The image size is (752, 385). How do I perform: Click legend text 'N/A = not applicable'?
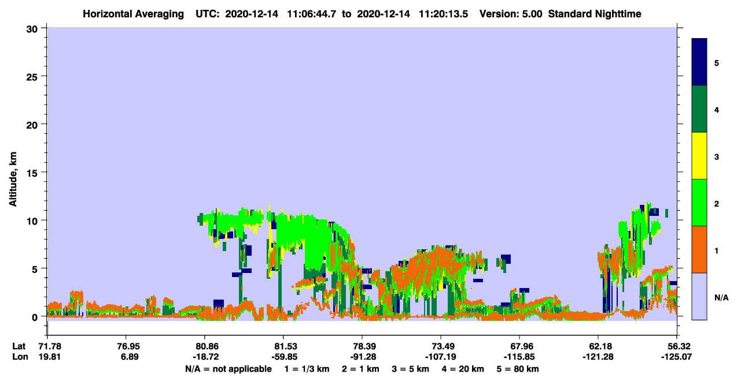[x=228, y=369]
